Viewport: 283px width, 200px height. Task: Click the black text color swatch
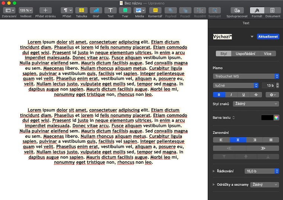(x=267, y=118)
